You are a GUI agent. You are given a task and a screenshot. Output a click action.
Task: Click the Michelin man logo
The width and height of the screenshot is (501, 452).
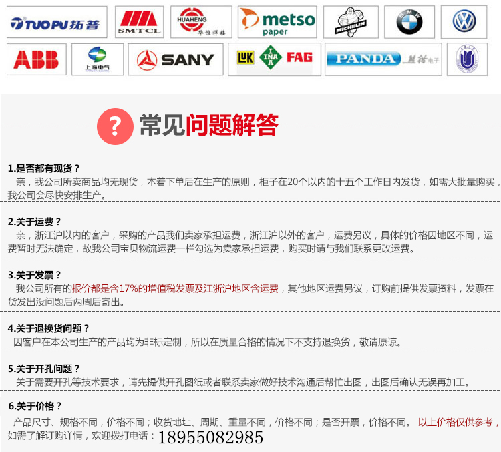(351, 22)
